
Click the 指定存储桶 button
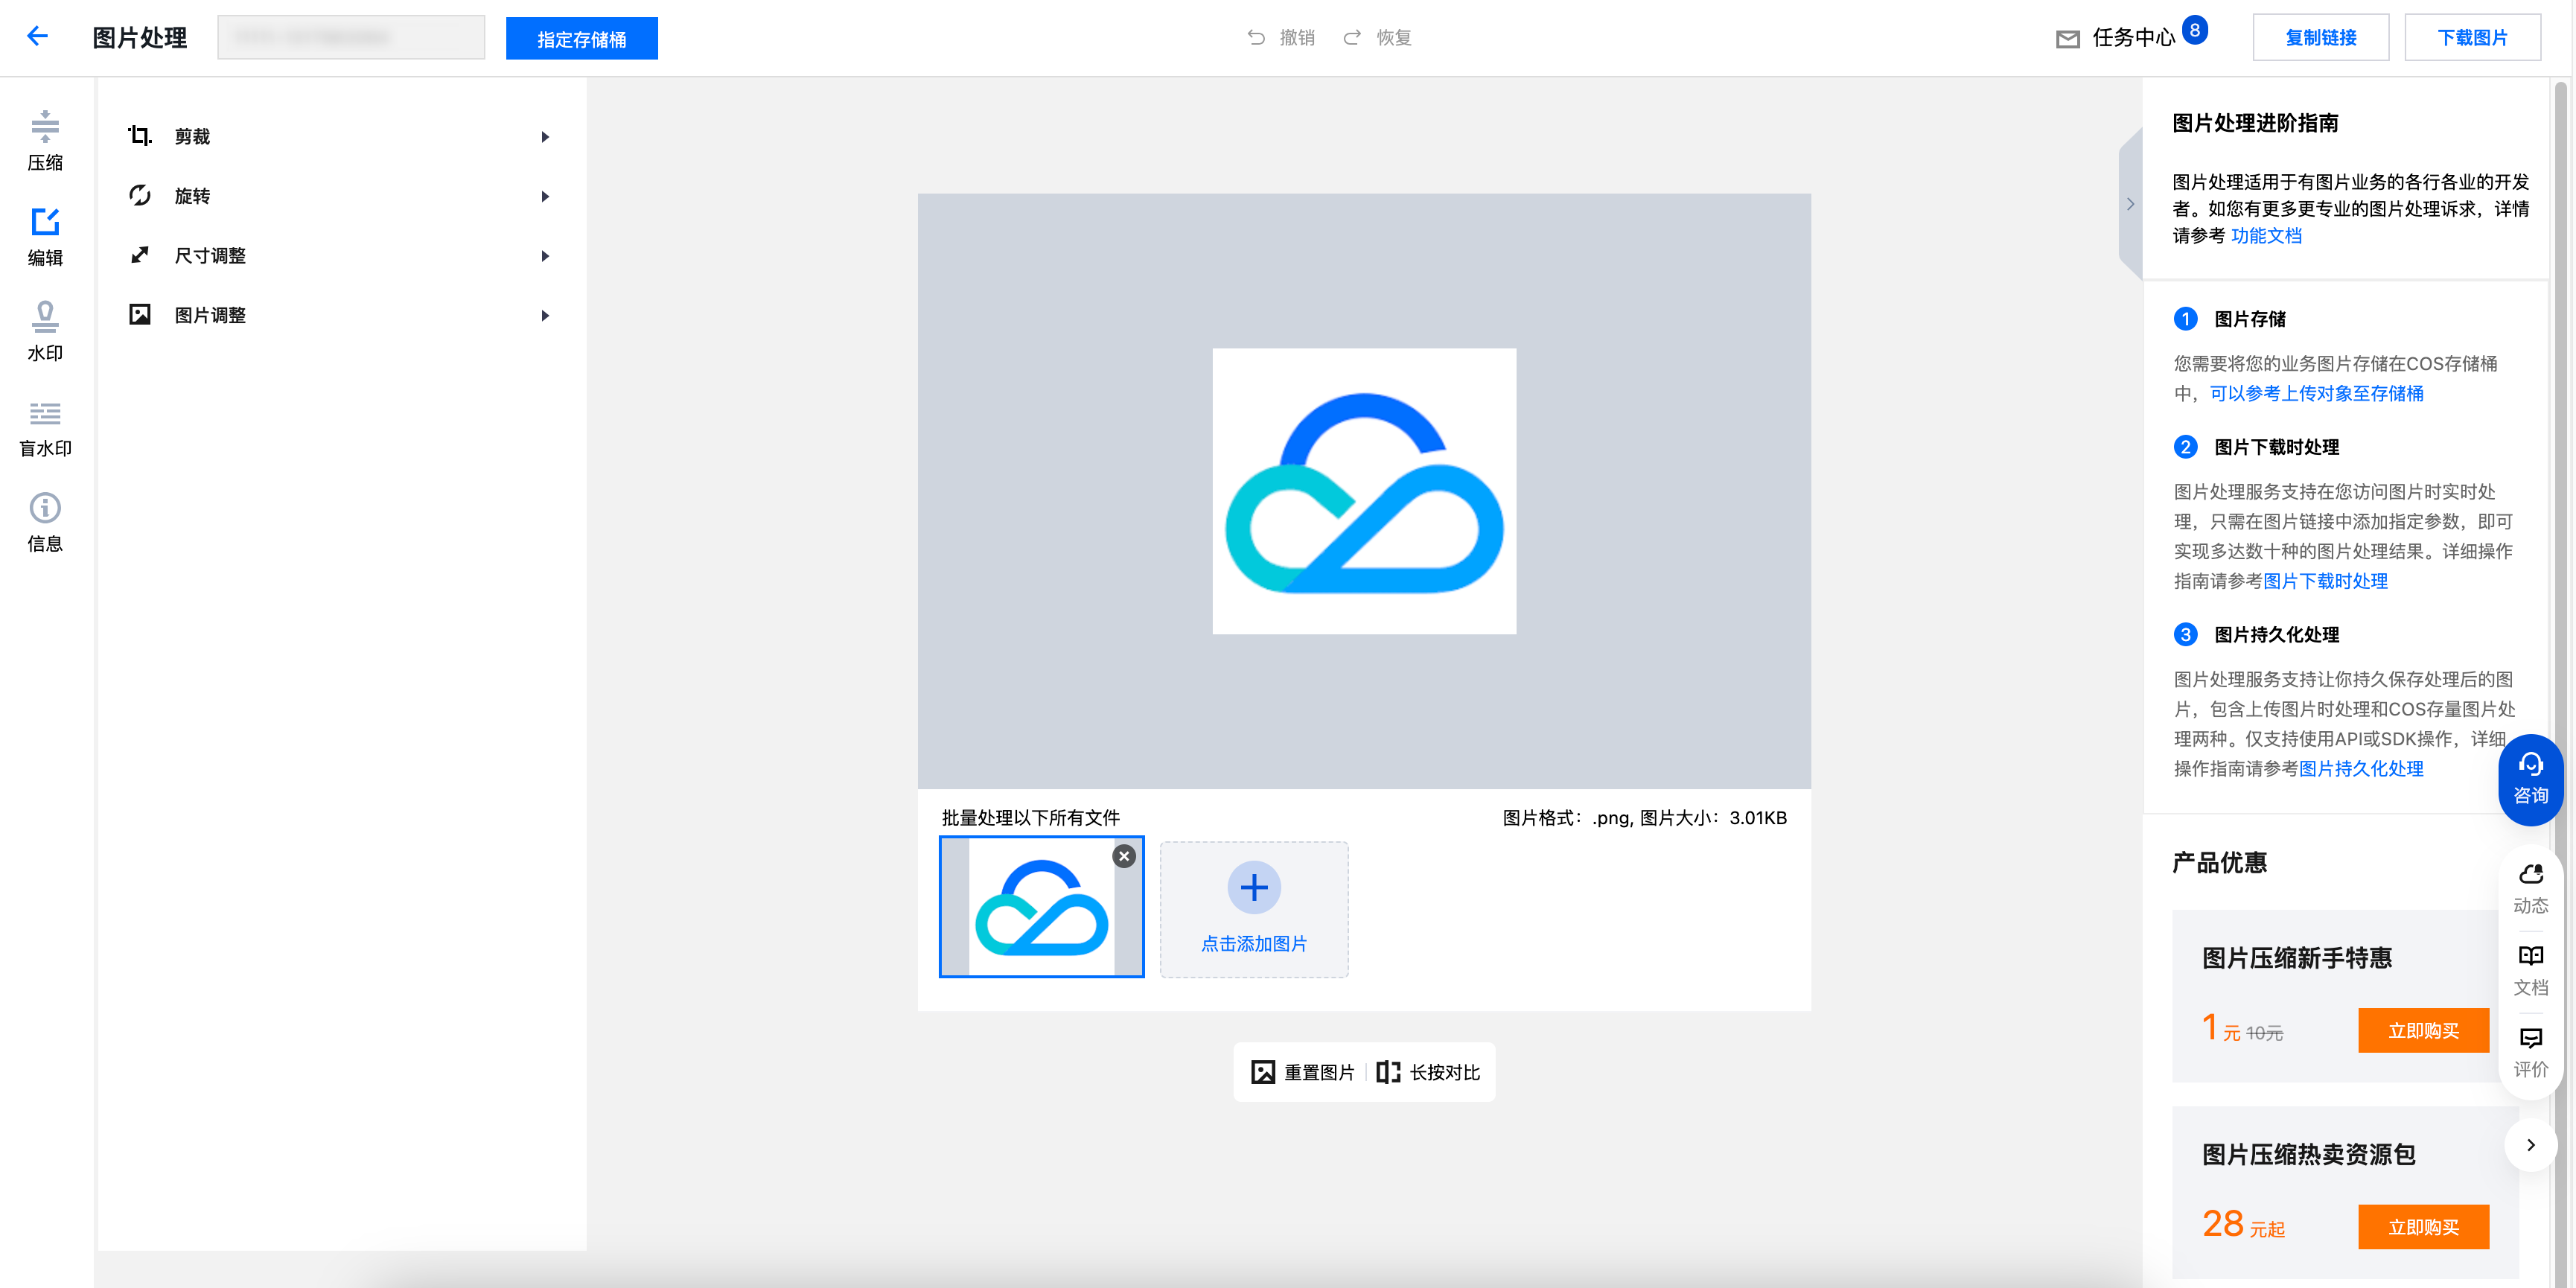[582, 39]
